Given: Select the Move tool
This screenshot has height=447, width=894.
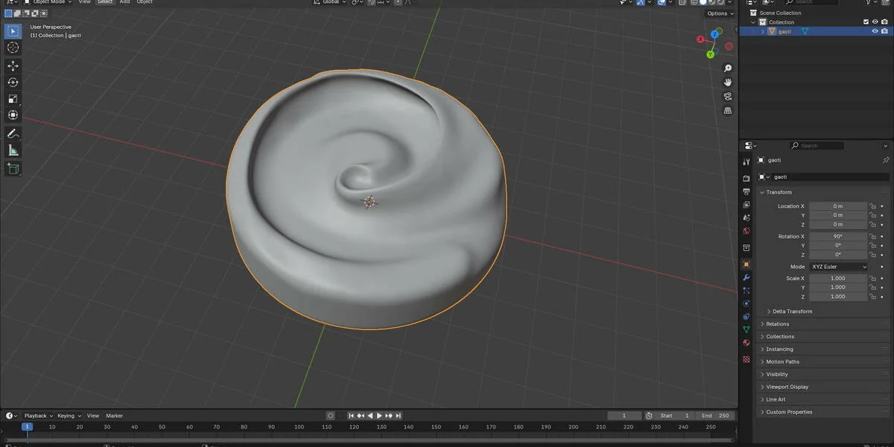Looking at the screenshot, I should click(x=13, y=66).
